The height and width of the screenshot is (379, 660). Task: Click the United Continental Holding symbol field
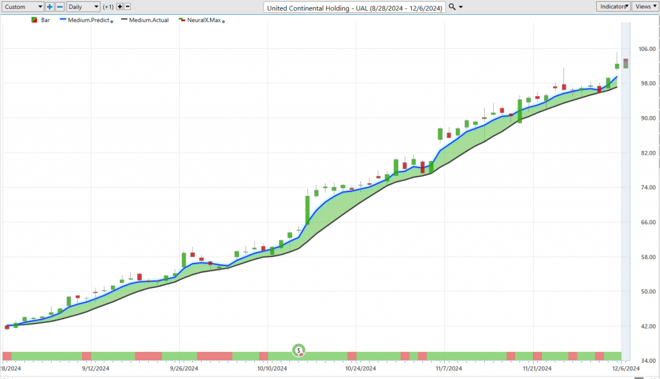coord(355,6)
